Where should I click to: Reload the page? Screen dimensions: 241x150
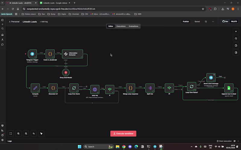coord(13,9)
